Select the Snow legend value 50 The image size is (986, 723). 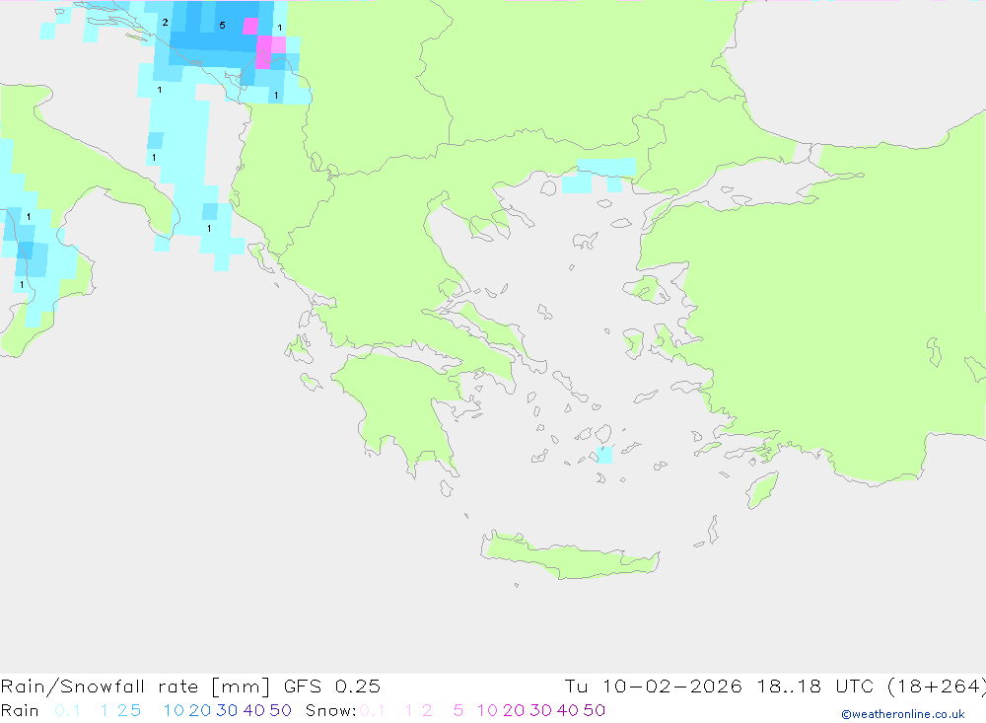tap(595, 710)
